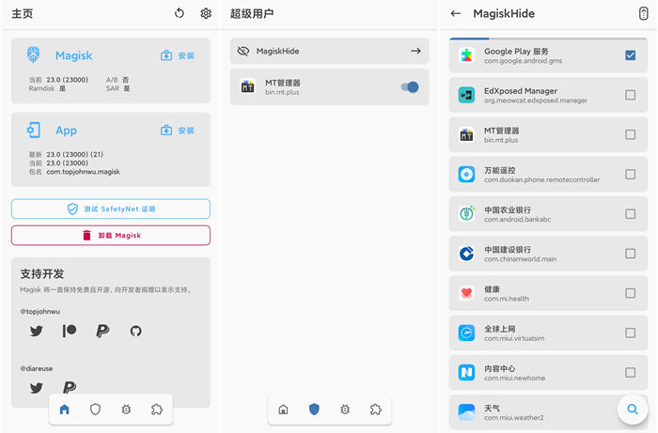Screen dimensions: 658x433
Task: Tap the blue loading progress bar
Action: (469, 39)
